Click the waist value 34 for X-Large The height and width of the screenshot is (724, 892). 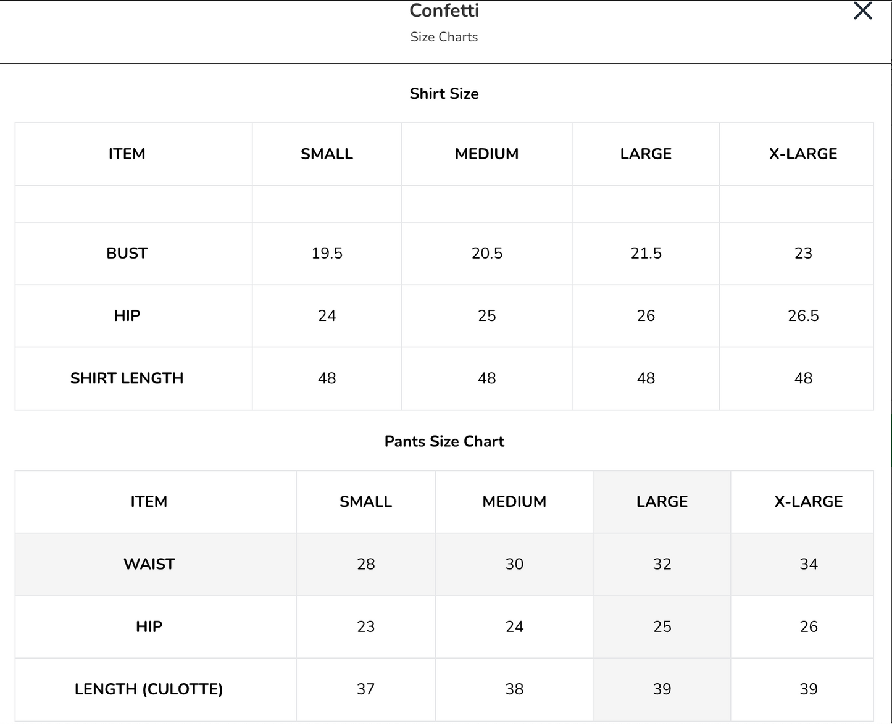click(809, 564)
